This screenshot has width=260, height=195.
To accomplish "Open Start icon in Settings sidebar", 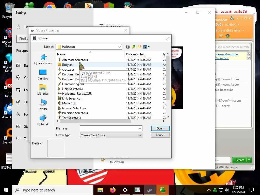I will pos(18,126).
